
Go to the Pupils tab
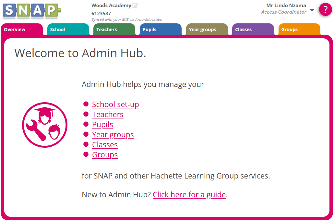tap(160, 30)
